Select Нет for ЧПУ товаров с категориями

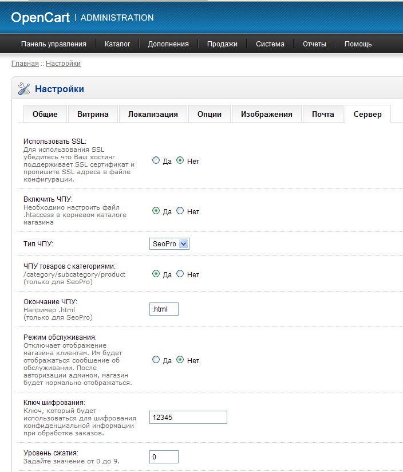pyautogui.click(x=180, y=274)
